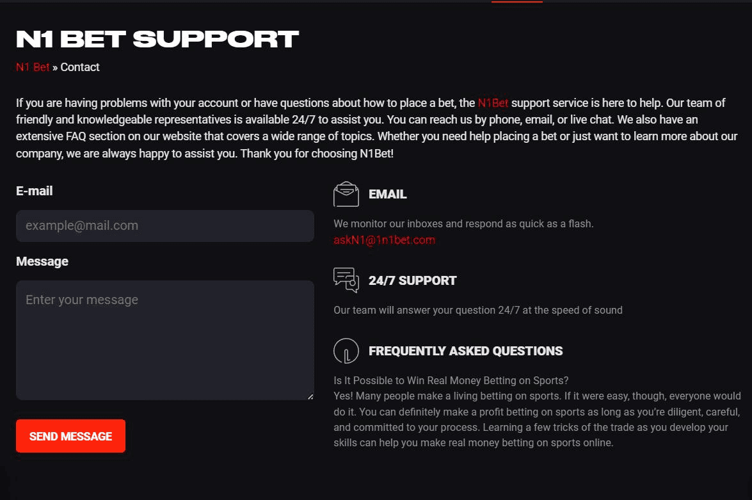This screenshot has height=500, width=752.
Task: Click the red active tab underline at top
Action: pyautogui.click(x=516, y=2)
